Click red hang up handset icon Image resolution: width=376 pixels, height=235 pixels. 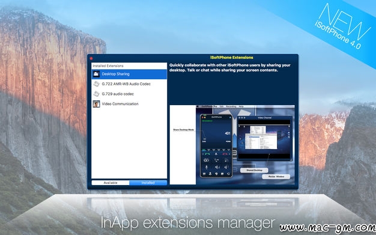(x=225, y=154)
